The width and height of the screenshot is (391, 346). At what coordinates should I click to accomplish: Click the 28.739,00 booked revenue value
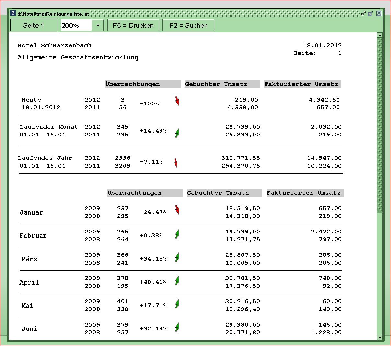pos(243,127)
